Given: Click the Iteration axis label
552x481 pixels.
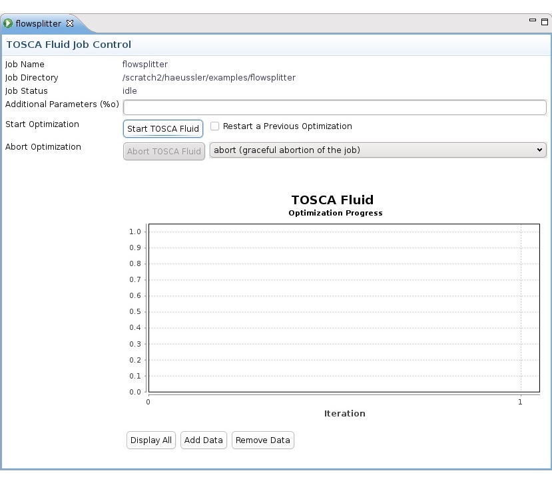Looking at the screenshot, I should pos(345,414).
